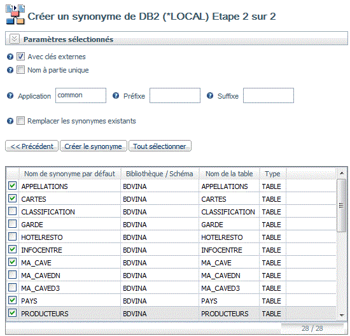Screen dimensions: 350x336
Task: Click CLASSIFICATION in Nom de la table column
Action: click(228, 212)
